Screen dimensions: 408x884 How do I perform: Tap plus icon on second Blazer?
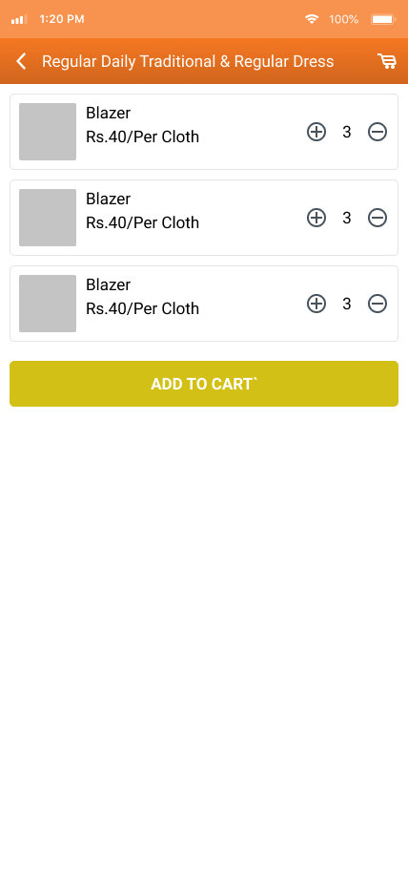coord(316,218)
